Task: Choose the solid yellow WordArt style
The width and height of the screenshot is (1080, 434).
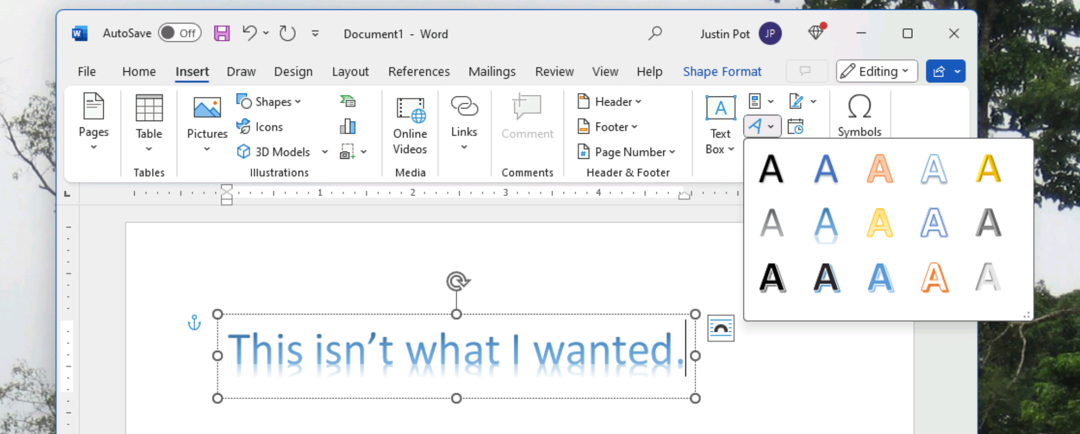Action: (988, 169)
